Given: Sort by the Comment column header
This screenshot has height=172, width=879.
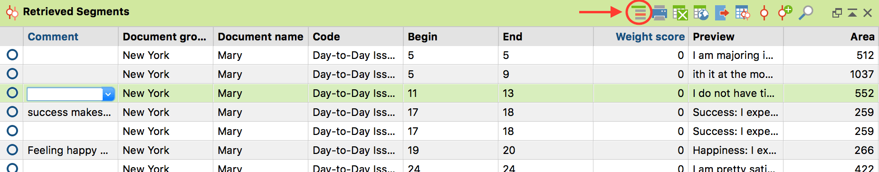Looking at the screenshot, I should tap(53, 37).
